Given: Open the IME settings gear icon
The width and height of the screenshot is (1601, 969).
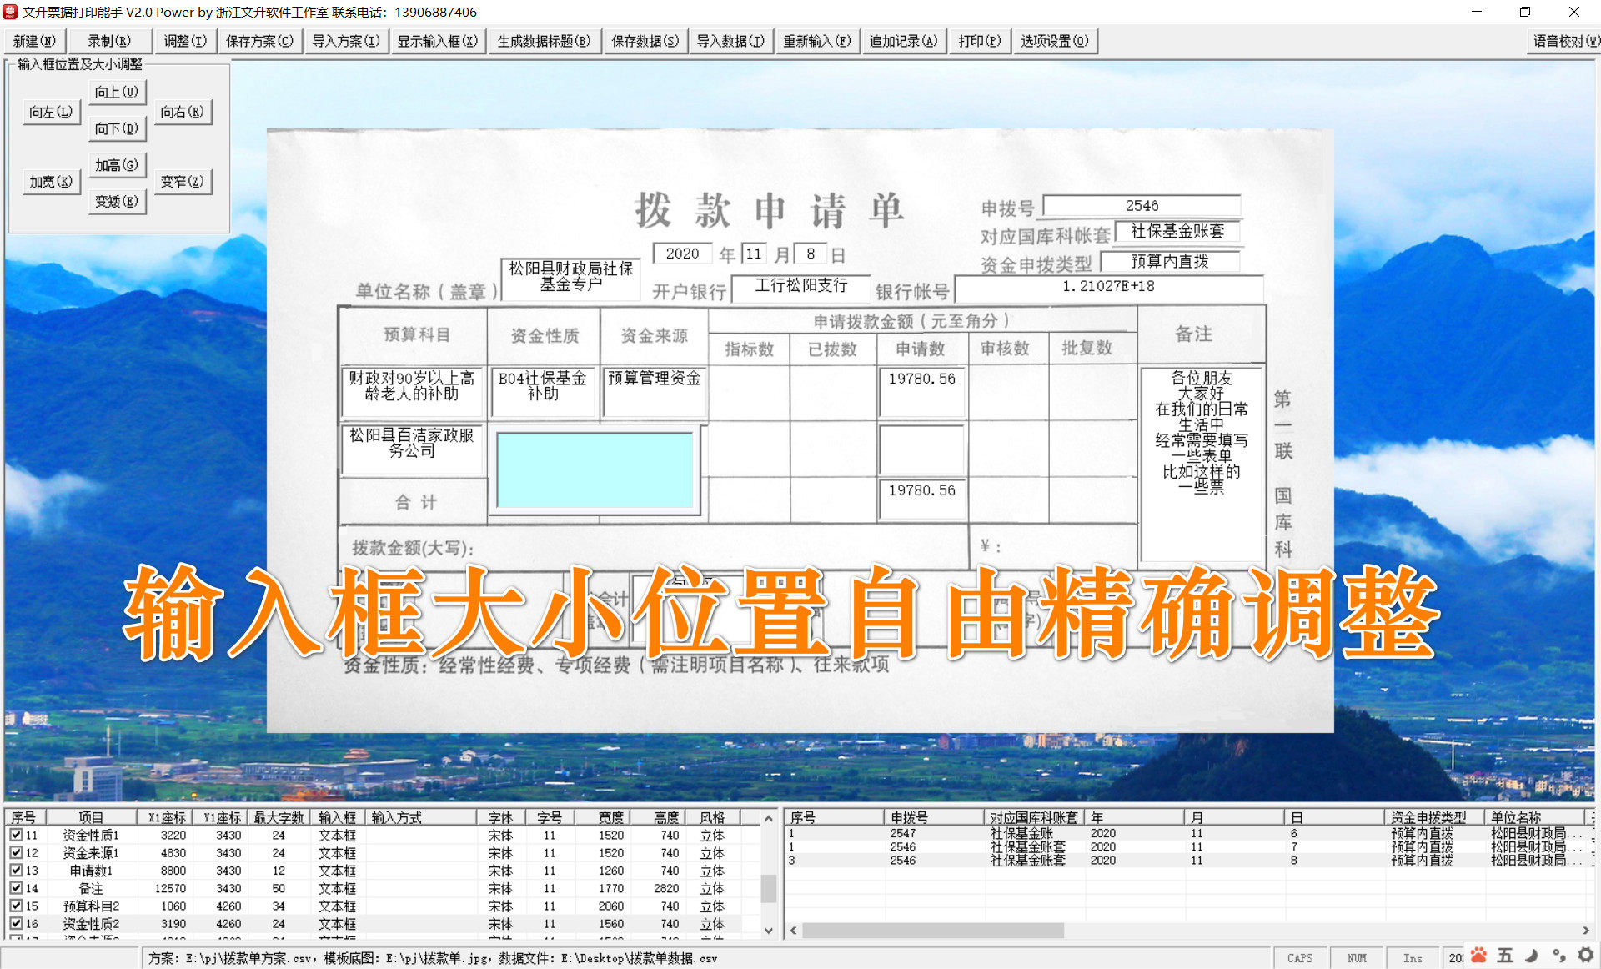Looking at the screenshot, I should pos(1585,956).
